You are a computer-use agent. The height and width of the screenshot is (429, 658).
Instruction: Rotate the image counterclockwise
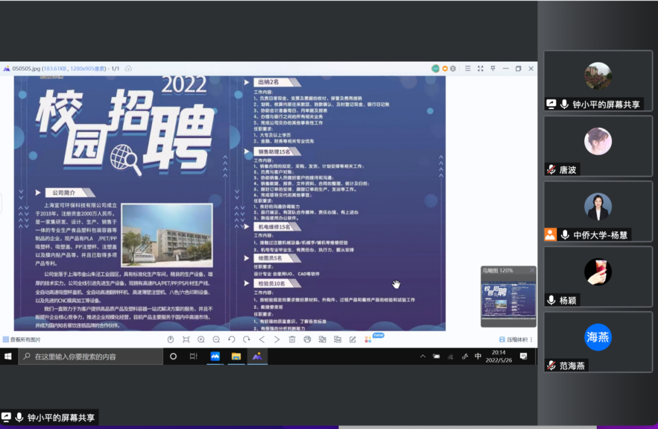coord(232,340)
